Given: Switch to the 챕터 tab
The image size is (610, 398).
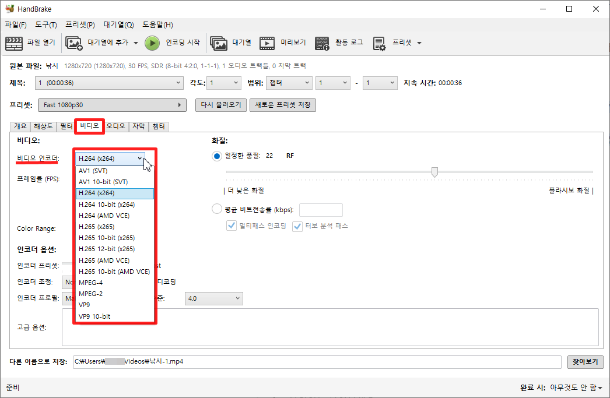Looking at the screenshot, I should 159,126.
